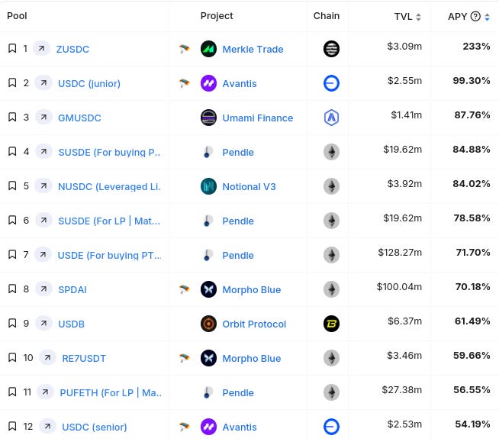Open the SUSDE (For LP | Mat... pool link

109,221
